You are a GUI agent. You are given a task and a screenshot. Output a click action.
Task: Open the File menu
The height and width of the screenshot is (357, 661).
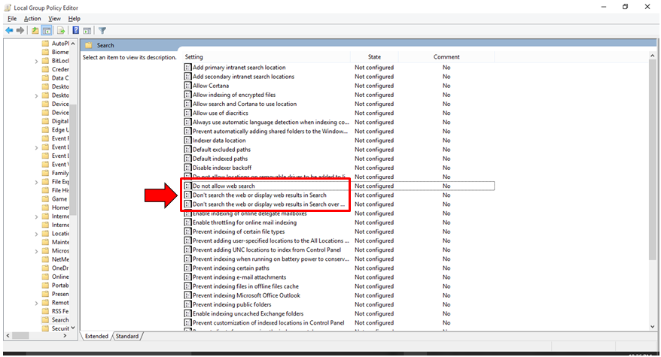pos(12,19)
